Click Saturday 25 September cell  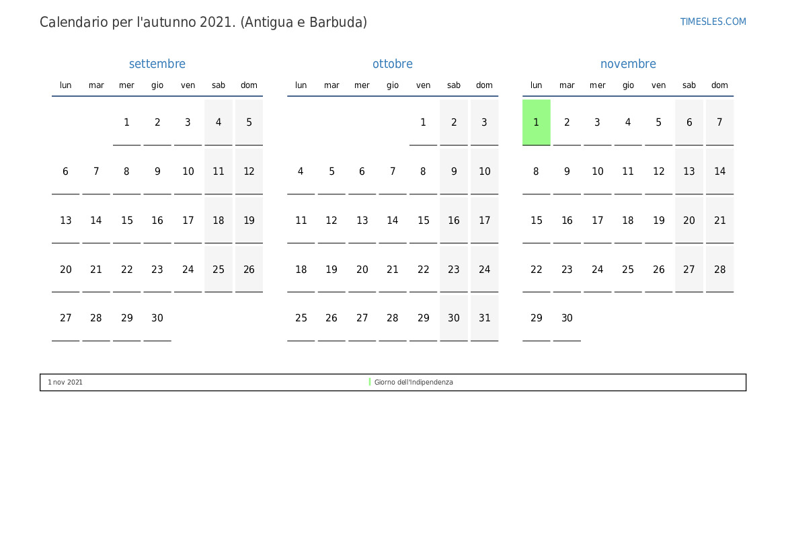coord(219,270)
